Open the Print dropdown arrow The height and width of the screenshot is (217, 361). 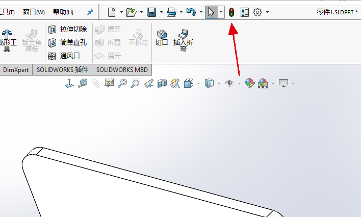[181, 12]
